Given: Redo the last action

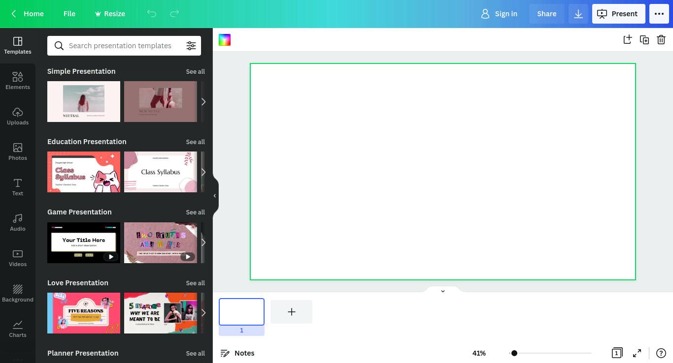Looking at the screenshot, I should coord(174,14).
